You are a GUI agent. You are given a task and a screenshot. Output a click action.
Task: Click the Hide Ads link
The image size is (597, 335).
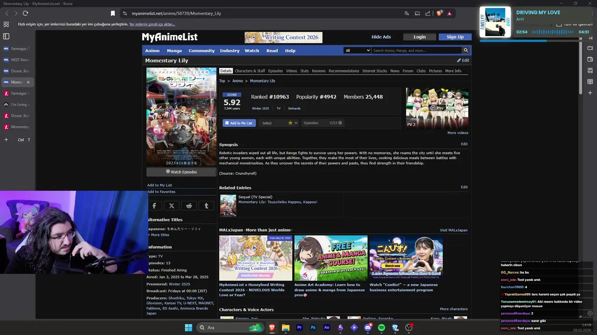[x=381, y=37]
